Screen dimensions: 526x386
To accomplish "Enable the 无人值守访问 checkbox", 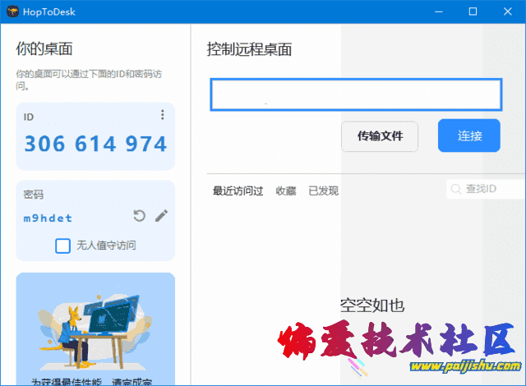I will pyautogui.click(x=62, y=246).
